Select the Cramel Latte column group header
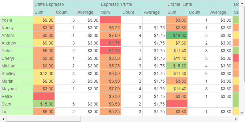Viewport: 245px width, 122px height. click(199, 4)
